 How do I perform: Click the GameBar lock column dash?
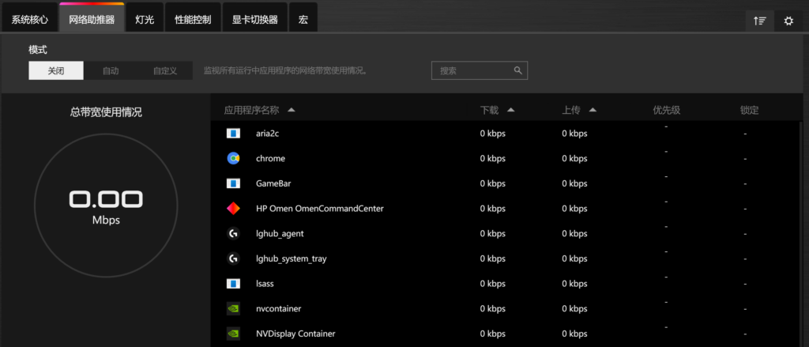coord(745,183)
